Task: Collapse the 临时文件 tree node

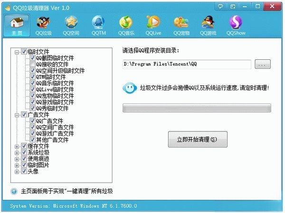Action: tap(17, 52)
